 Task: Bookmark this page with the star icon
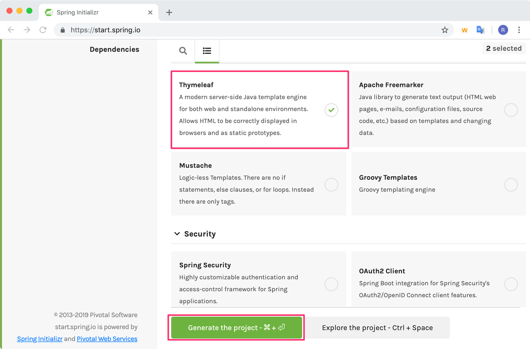coord(445,30)
